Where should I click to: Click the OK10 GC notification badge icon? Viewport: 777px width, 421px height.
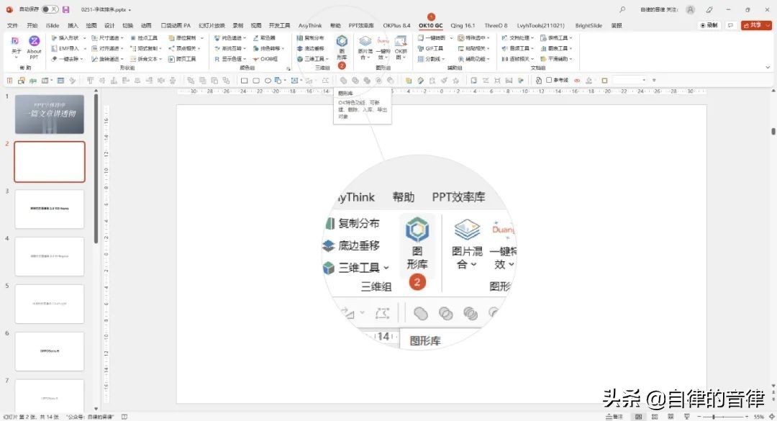(x=430, y=15)
